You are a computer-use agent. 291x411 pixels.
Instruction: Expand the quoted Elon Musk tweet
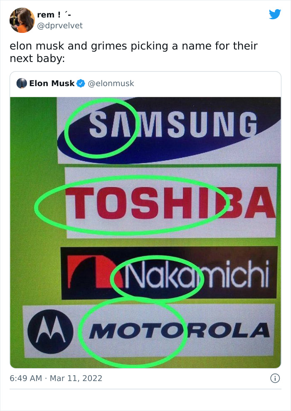145,83
